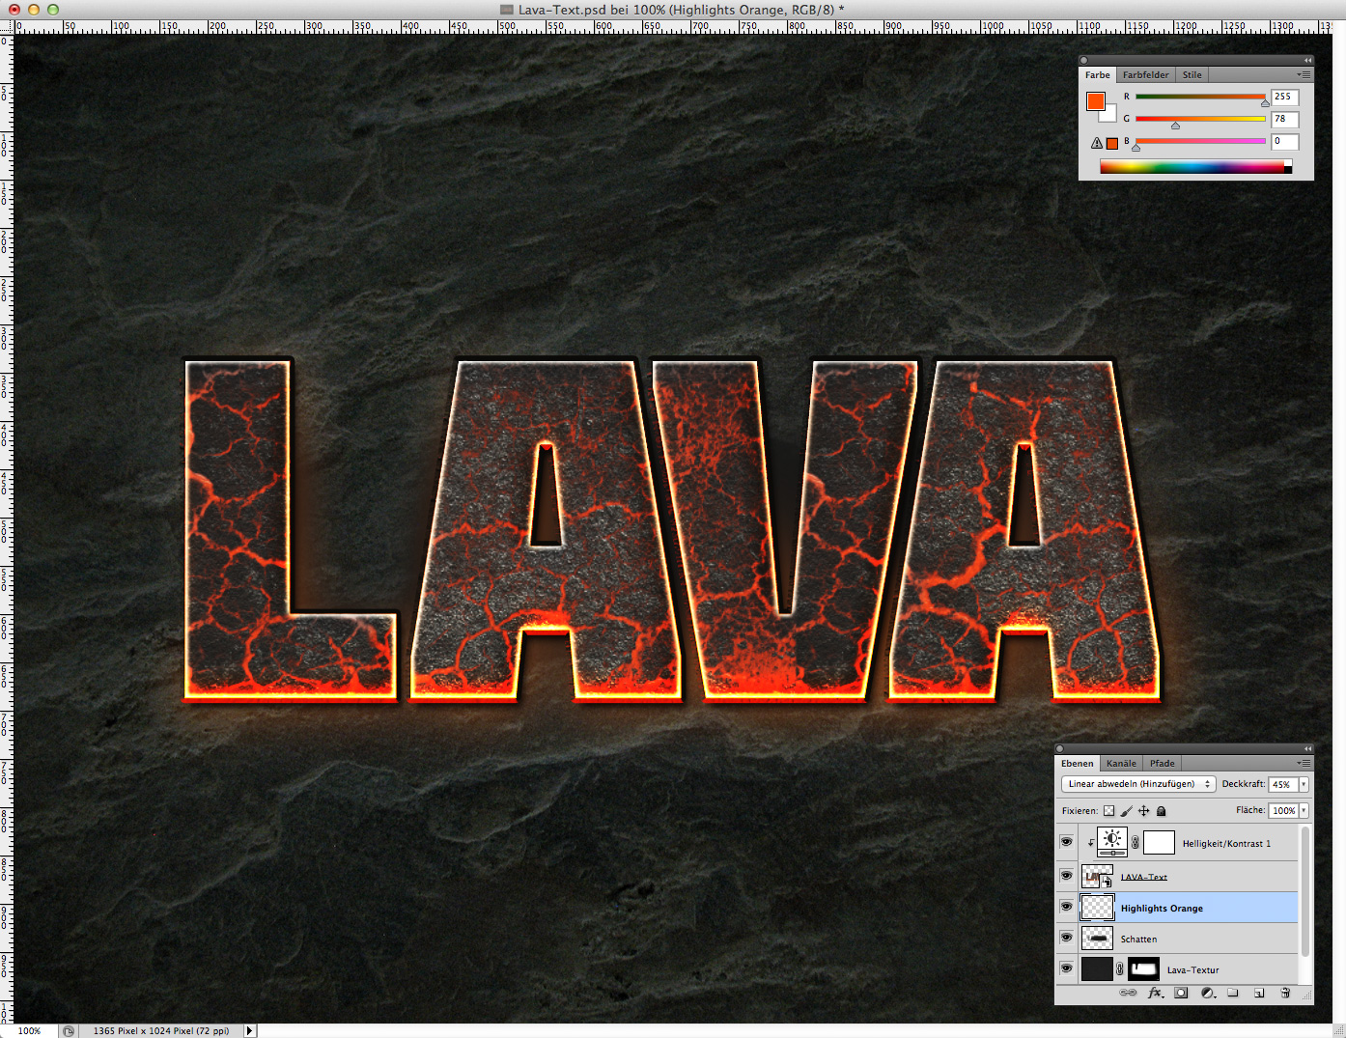Screen dimensions: 1346x1038
Task: Switch to the Kanäle tab
Action: 1120,763
